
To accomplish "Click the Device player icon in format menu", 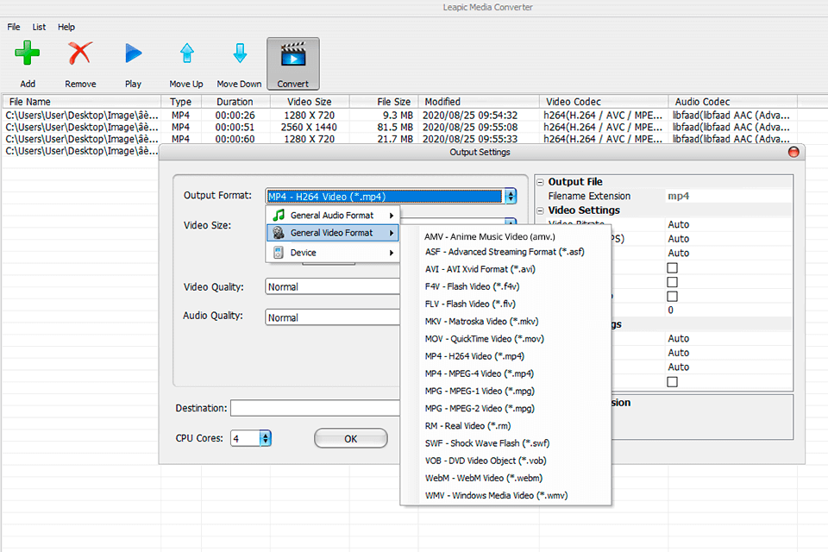I will tap(278, 253).
